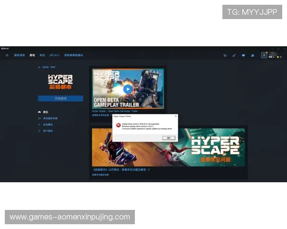Viewport: 287px width, 229px height.
Task: Click the user profile avatar
Action: 264,55
